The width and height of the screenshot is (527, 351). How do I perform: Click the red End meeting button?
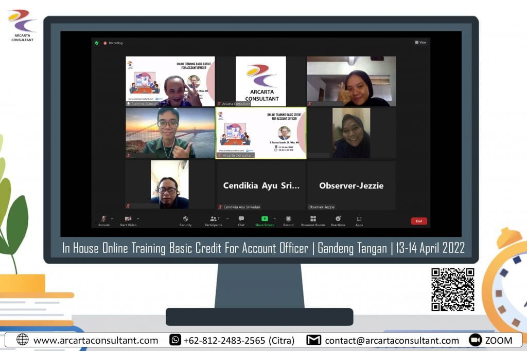point(418,221)
